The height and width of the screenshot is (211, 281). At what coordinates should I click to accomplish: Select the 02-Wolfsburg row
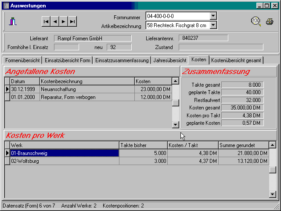click(64, 161)
